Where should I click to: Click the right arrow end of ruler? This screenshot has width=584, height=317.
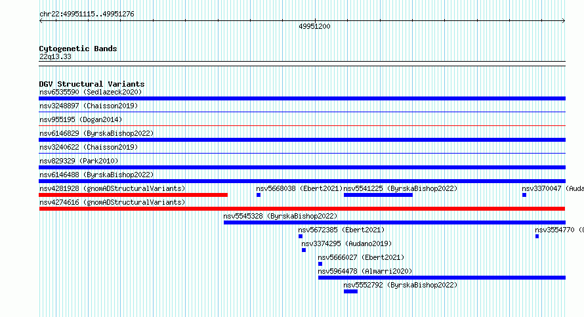pos(564,21)
